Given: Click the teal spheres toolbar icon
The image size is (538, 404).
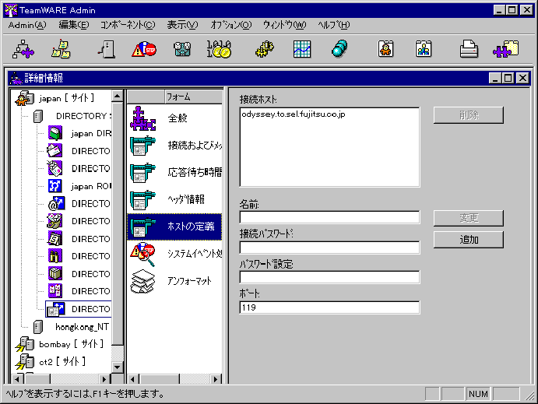Looking at the screenshot, I should tap(339, 49).
